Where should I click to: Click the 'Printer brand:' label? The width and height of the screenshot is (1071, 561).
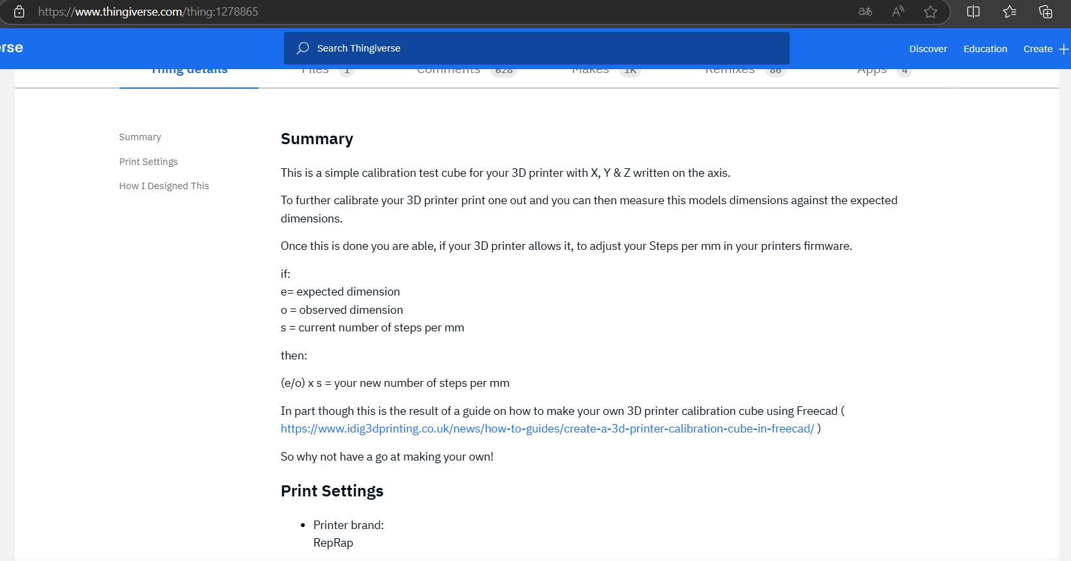(349, 525)
